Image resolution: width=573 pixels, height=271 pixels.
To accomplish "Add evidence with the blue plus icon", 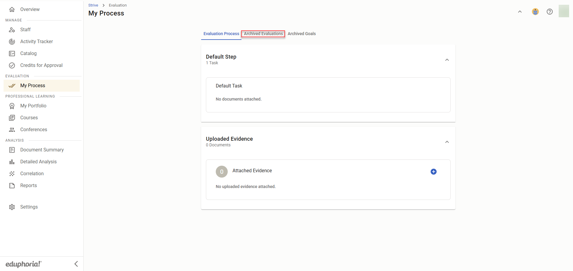I will (433, 172).
